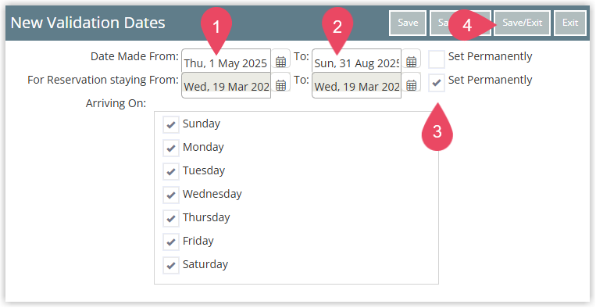Open calendar for Reservation staying To date
This screenshot has height=308, width=596.
412,85
